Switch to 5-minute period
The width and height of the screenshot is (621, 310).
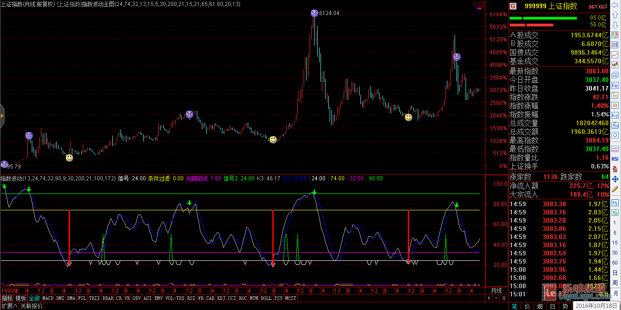click(615, 233)
